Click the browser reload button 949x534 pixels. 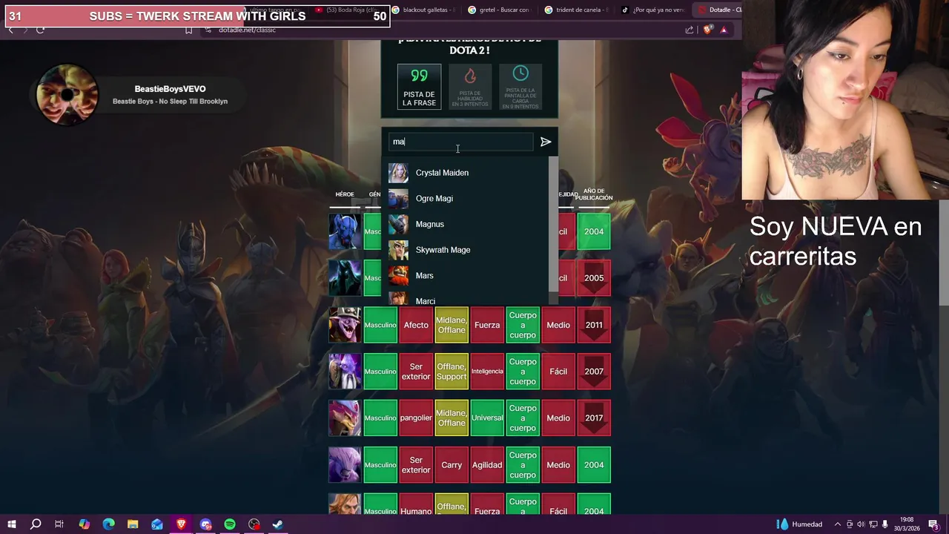[40, 30]
